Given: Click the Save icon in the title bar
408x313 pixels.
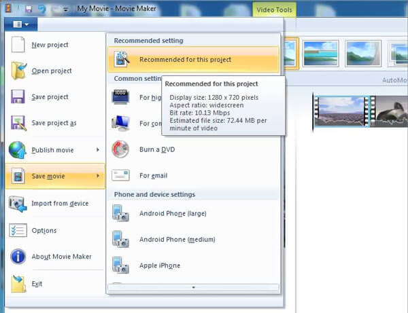Looking at the screenshot, I should [29, 9].
